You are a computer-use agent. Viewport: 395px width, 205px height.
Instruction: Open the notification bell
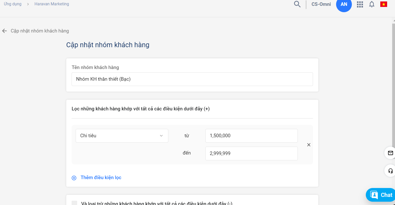(372, 4)
